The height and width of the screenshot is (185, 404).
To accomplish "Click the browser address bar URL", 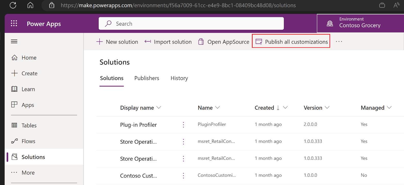I will (178, 5).
